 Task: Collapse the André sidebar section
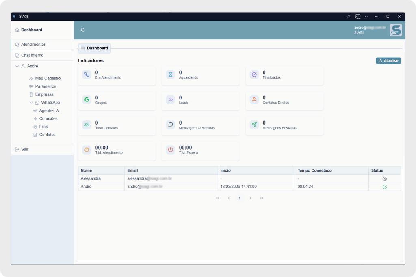pos(17,66)
